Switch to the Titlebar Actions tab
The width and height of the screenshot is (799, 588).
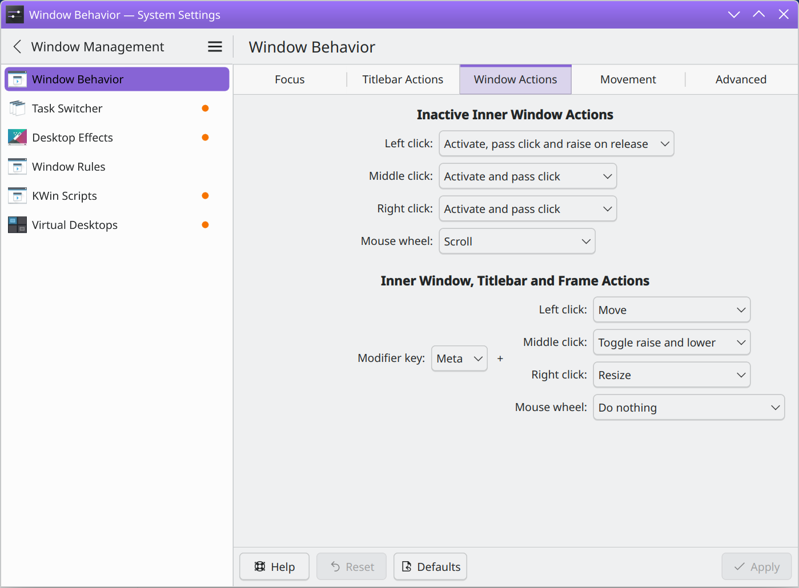pos(403,79)
